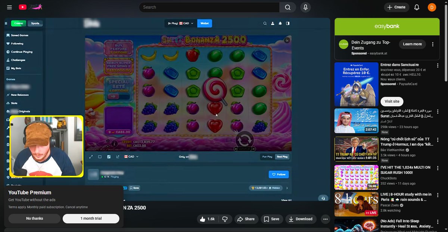Click live stats chart icon below slot
Image resolution: width=448 pixels, height=232 pixels.
click(x=109, y=157)
